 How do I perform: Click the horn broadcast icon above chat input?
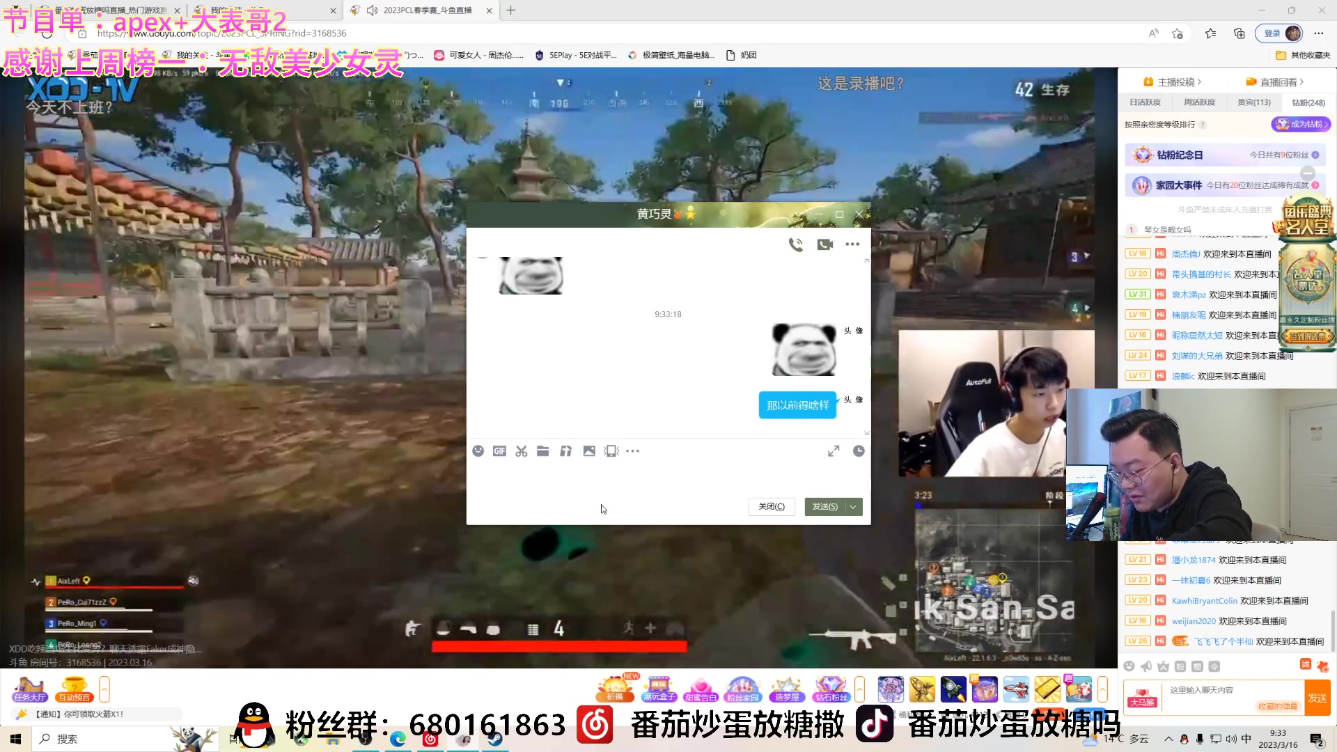1146,666
